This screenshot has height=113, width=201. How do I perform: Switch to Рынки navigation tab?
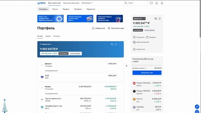tap(55, 9)
